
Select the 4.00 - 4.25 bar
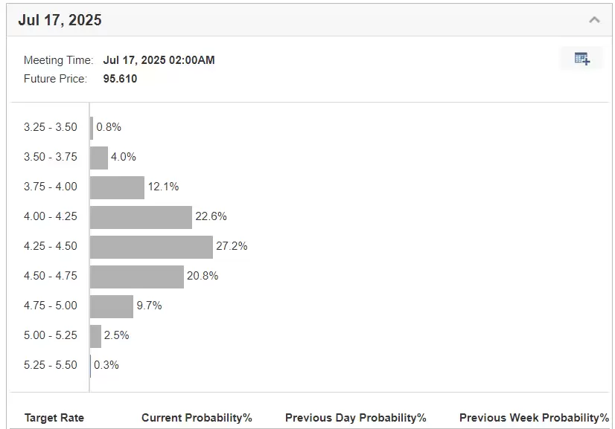click(141, 217)
